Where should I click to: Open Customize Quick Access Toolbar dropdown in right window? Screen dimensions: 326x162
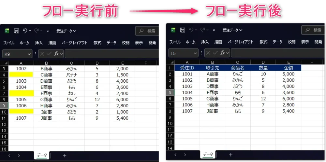point(214,30)
